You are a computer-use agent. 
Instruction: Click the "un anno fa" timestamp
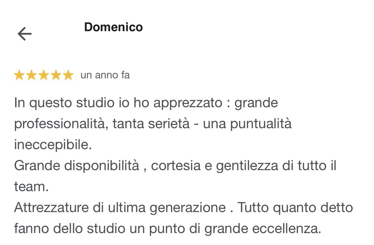pyautogui.click(x=105, y=75)
